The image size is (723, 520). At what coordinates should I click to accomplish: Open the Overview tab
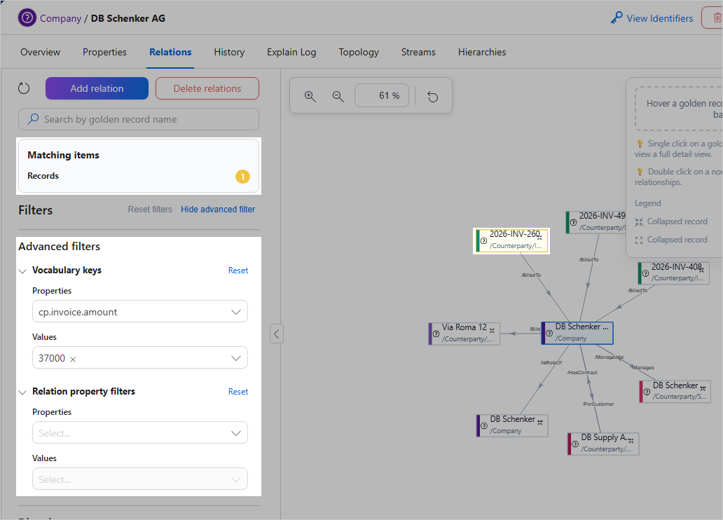click(x=40, y=52)
